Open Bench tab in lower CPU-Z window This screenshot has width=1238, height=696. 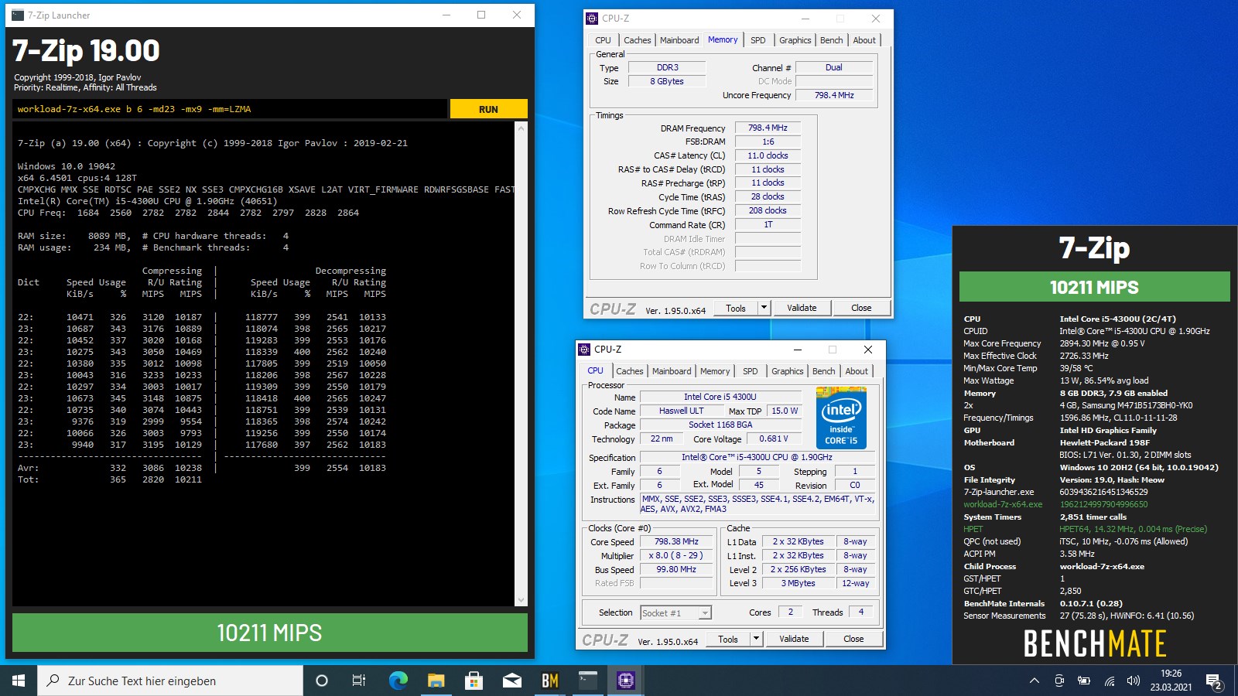pos(824,371)
